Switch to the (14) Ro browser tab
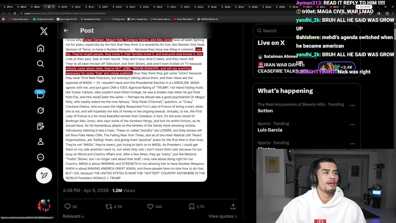Screen dimensions: 396x223 (158, 7)
